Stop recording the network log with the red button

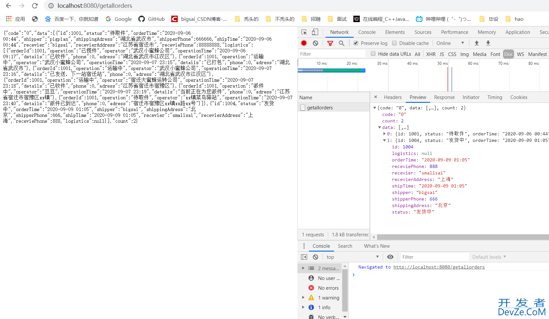pyautogui.click(x=304, y=43)
